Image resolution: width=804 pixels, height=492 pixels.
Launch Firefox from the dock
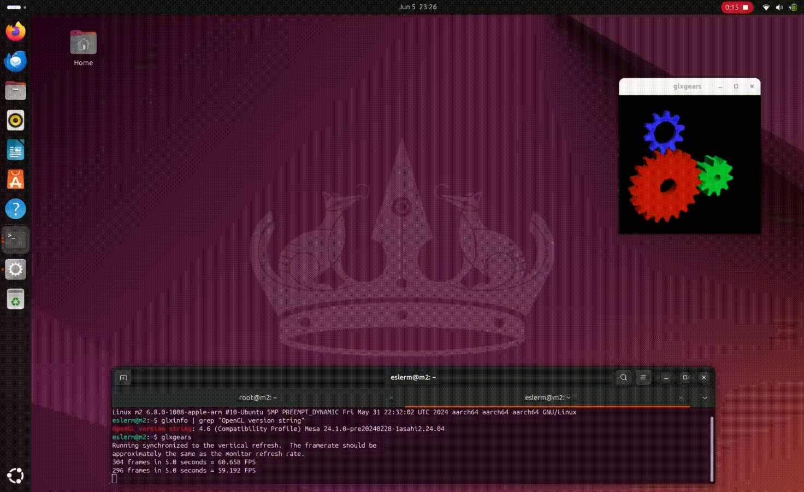[16, 32]
